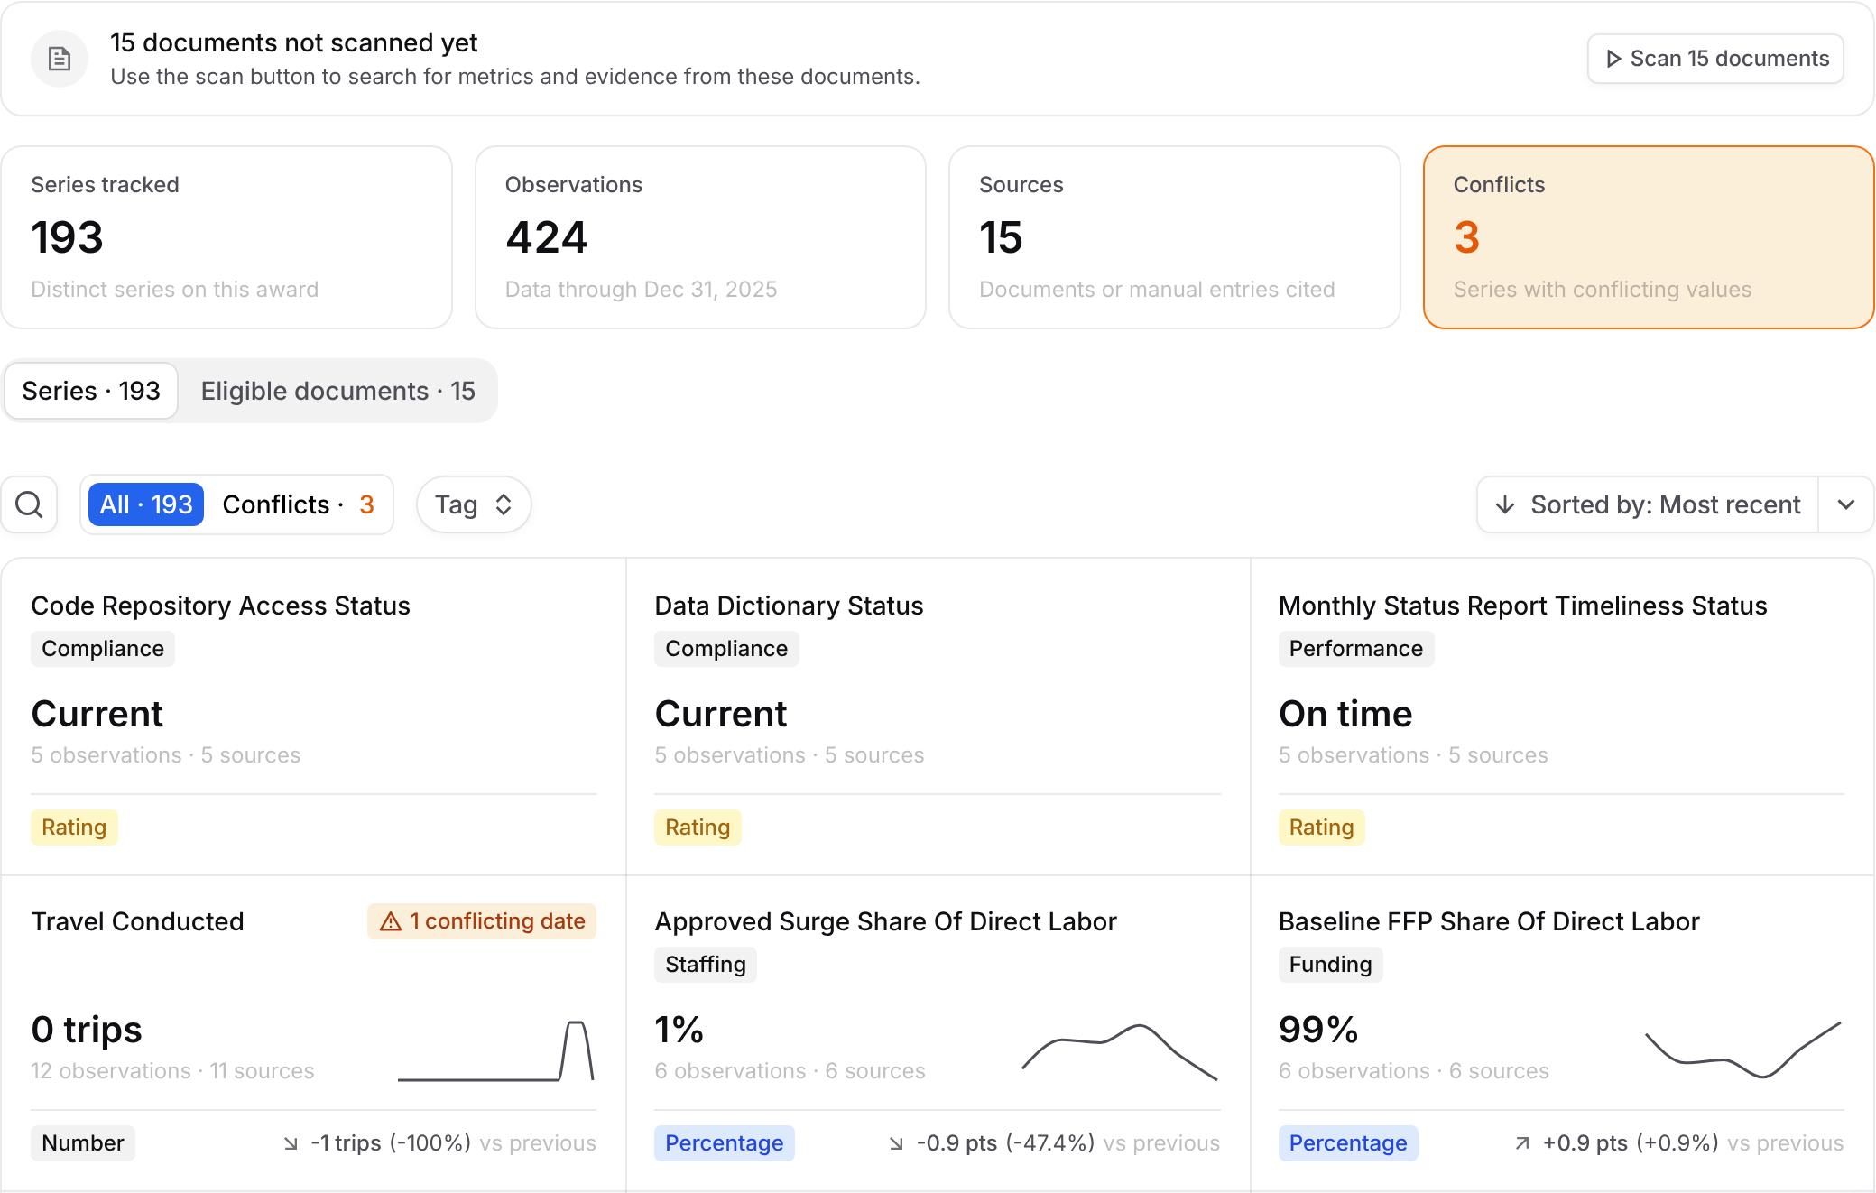Click the Approved Surge Share sparkline chart

point(1120,1050)
